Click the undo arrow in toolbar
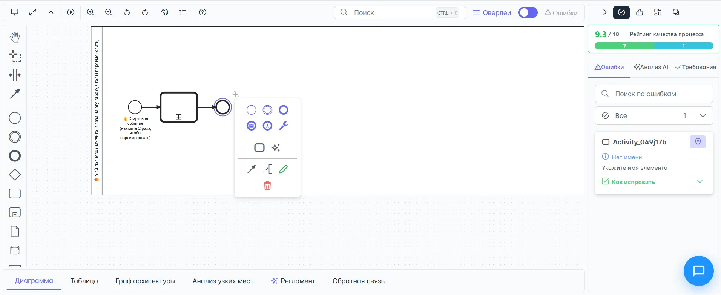This screenshot has height=295, width=721. [x=127, y=12]
